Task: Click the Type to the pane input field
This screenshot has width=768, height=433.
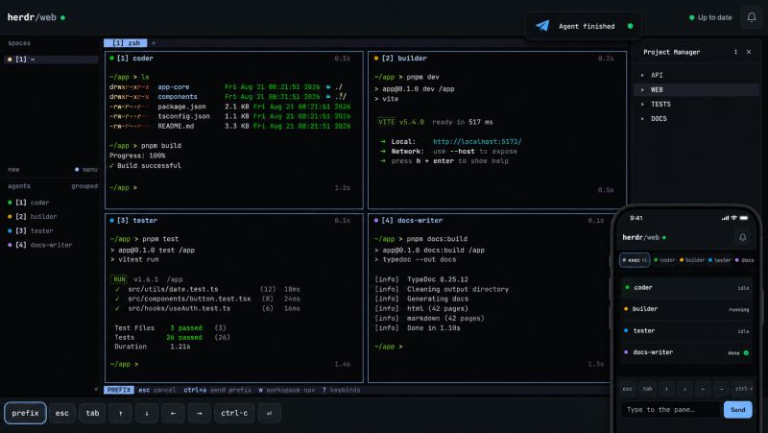Action: tap(670, 410)
